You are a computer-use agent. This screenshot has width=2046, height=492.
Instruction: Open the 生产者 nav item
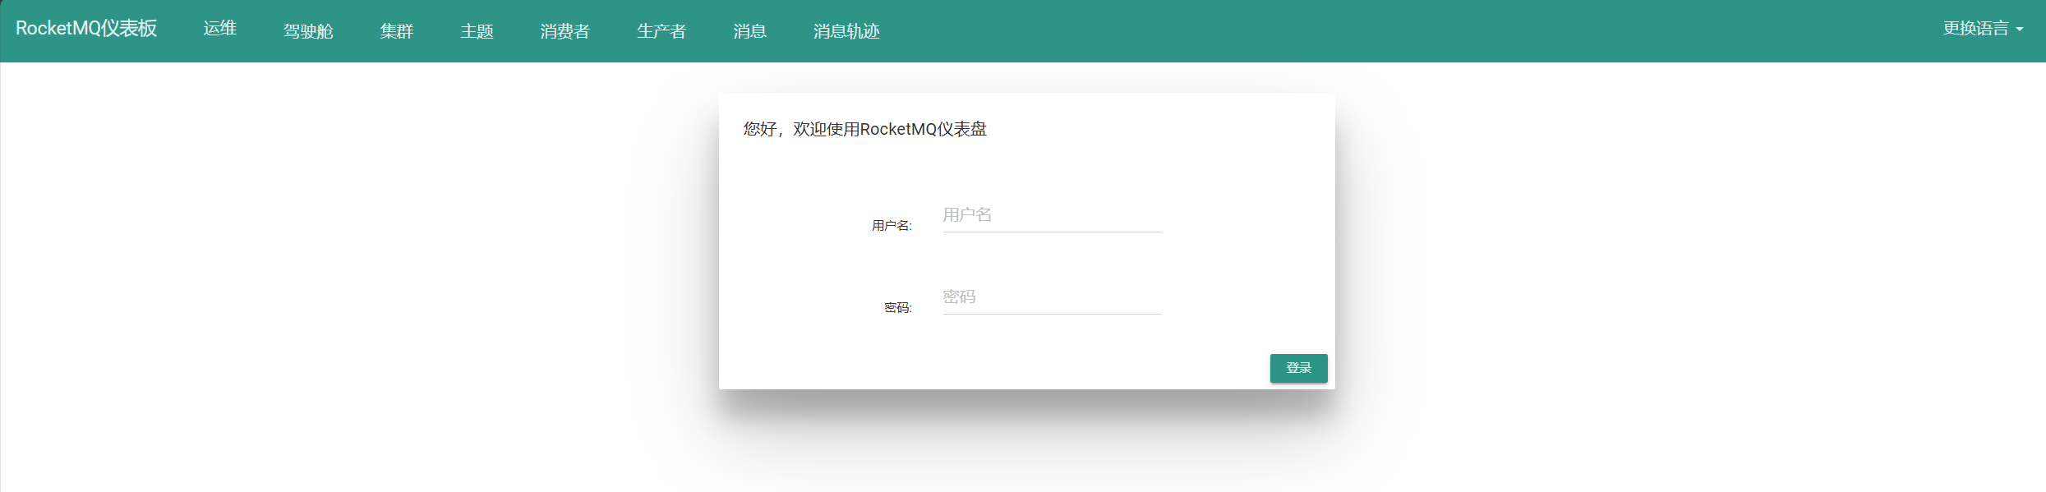[661, 31]
